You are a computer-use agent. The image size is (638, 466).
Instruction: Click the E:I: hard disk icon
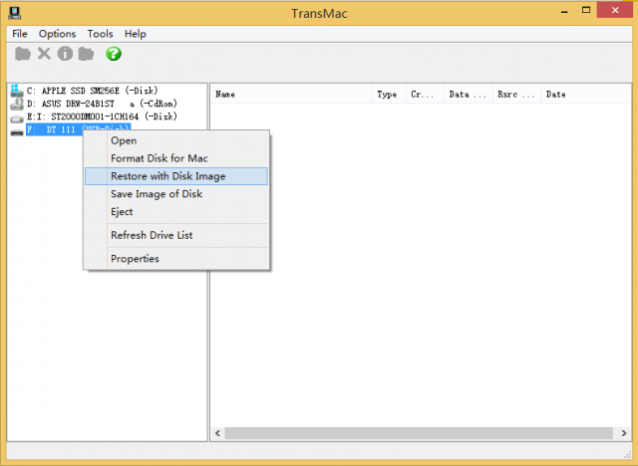tap(17, 118)
